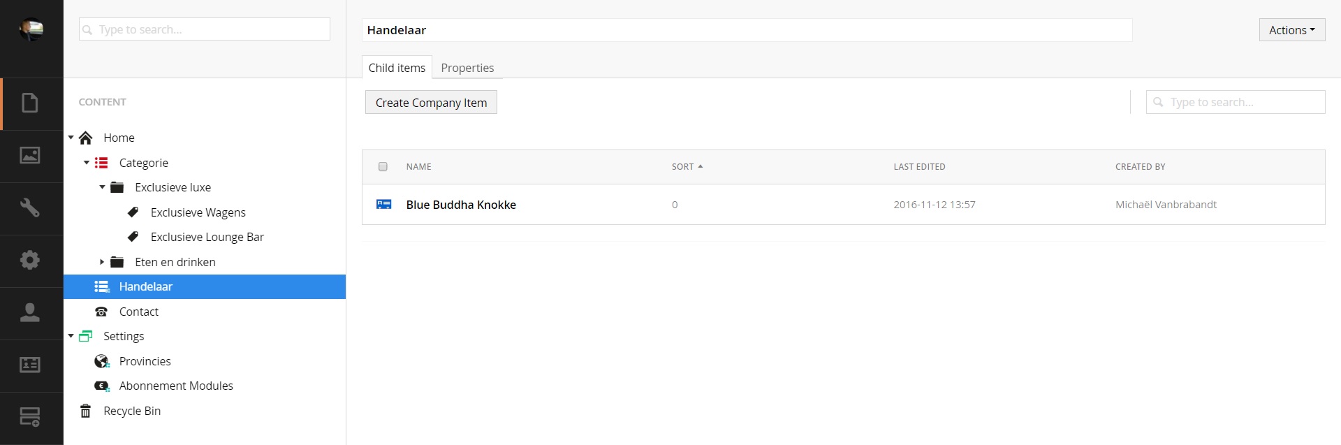Open the Media section icon

point(30,155)
